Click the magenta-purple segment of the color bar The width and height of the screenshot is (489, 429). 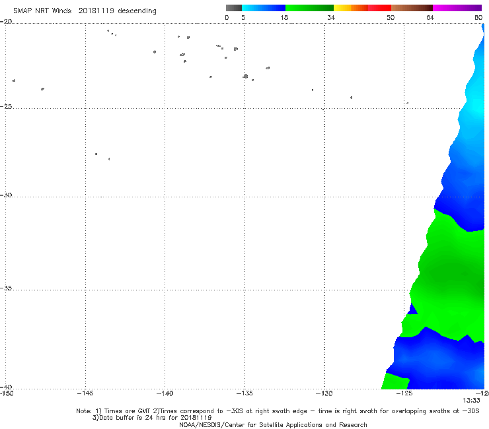tap(457, 8)
